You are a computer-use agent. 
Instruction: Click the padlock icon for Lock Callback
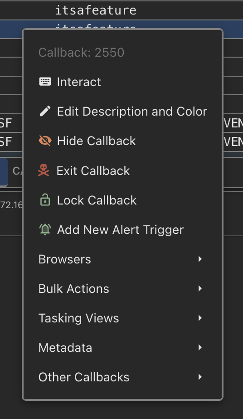click(45, 200)
